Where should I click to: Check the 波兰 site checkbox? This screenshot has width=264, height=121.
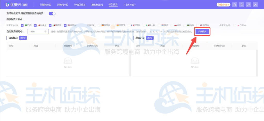coord(172,26)
